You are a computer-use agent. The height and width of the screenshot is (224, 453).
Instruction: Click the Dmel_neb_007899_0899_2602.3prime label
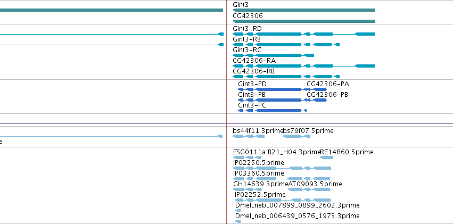tap(298, 205)
